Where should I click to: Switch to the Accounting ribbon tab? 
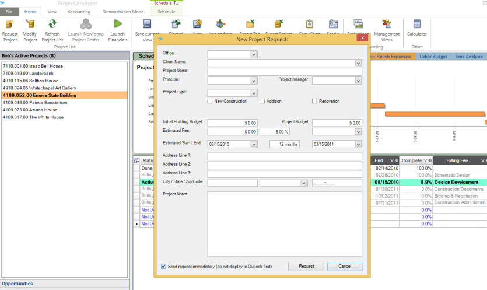coord(79,12)
